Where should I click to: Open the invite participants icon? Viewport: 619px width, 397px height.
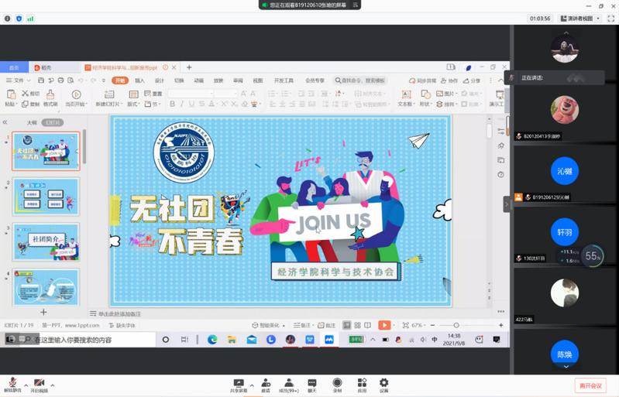coord(266,384)
